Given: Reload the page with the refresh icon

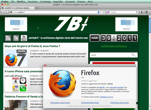Looking at the screenshot, I should [103, 12].
